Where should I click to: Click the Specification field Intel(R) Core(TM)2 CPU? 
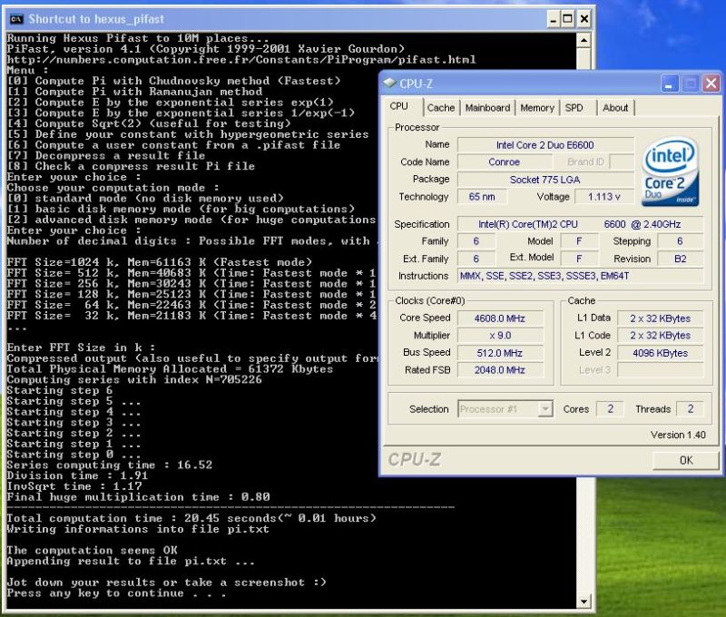[580, 224]
